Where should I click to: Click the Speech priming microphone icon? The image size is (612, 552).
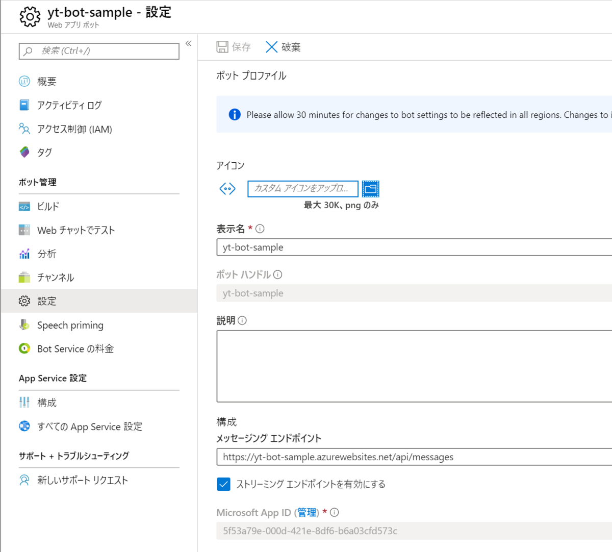pyautogui.click(x=24, y=325)
